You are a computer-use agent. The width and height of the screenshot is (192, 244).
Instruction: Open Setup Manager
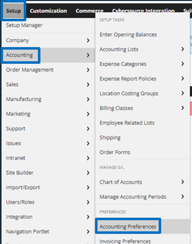24,25
